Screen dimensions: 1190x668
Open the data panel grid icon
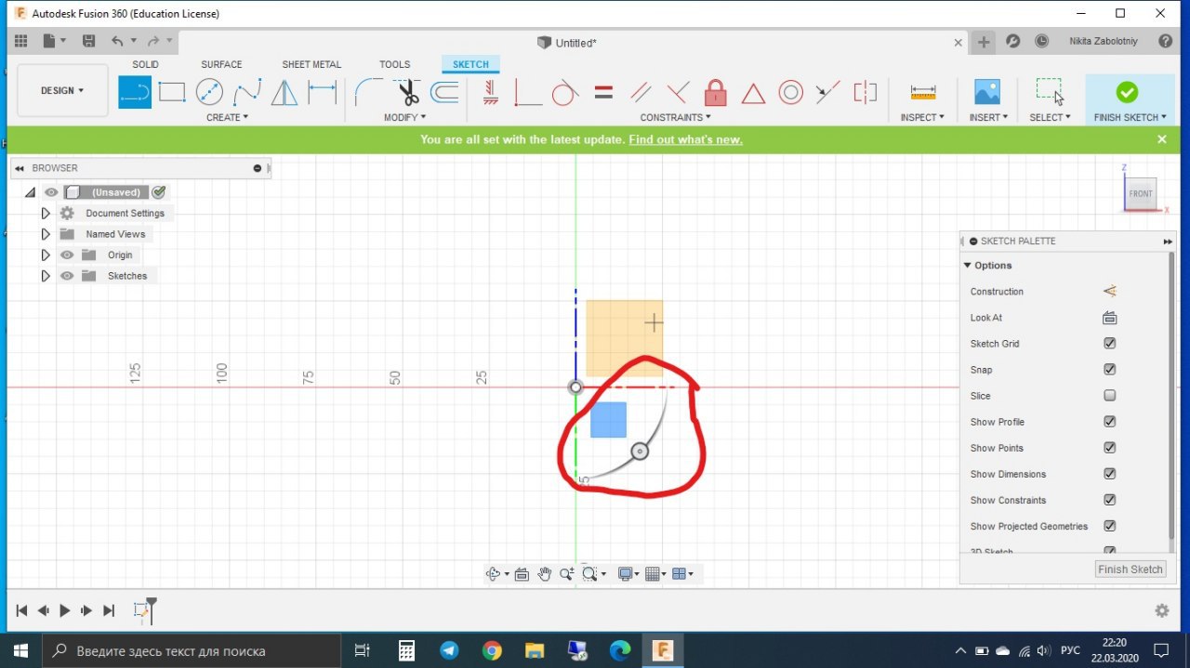20,42
